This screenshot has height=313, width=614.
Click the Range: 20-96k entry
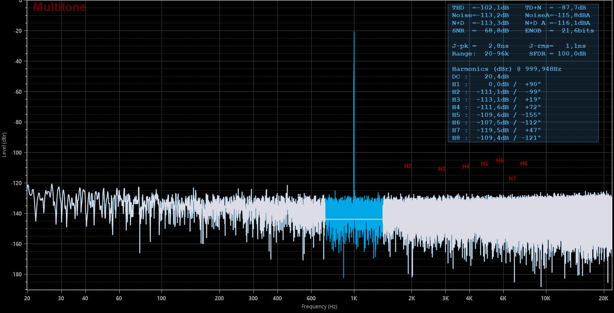click(x=480, y=54)
